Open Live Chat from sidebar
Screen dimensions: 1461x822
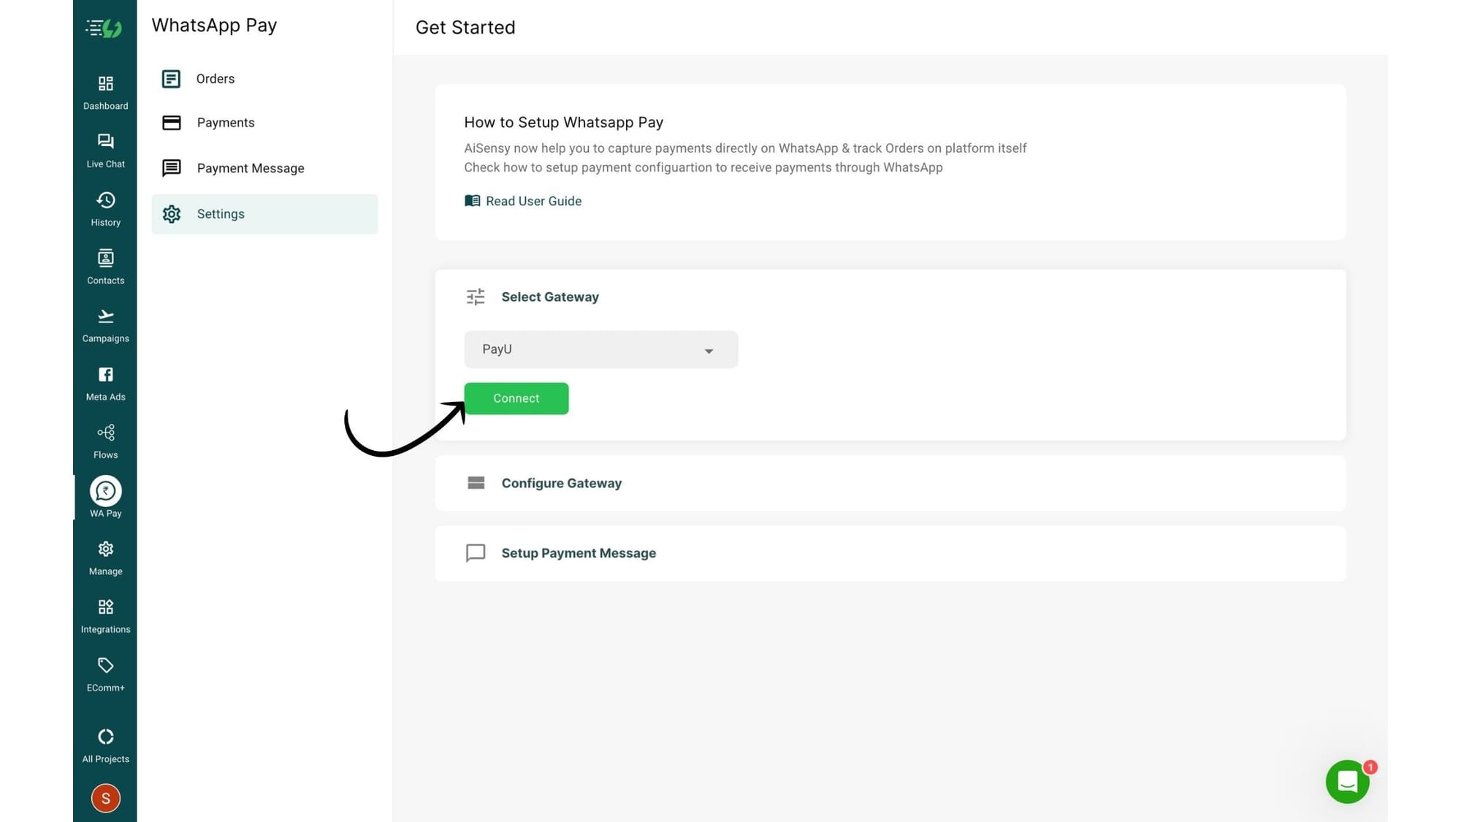[x=105, y=151]
